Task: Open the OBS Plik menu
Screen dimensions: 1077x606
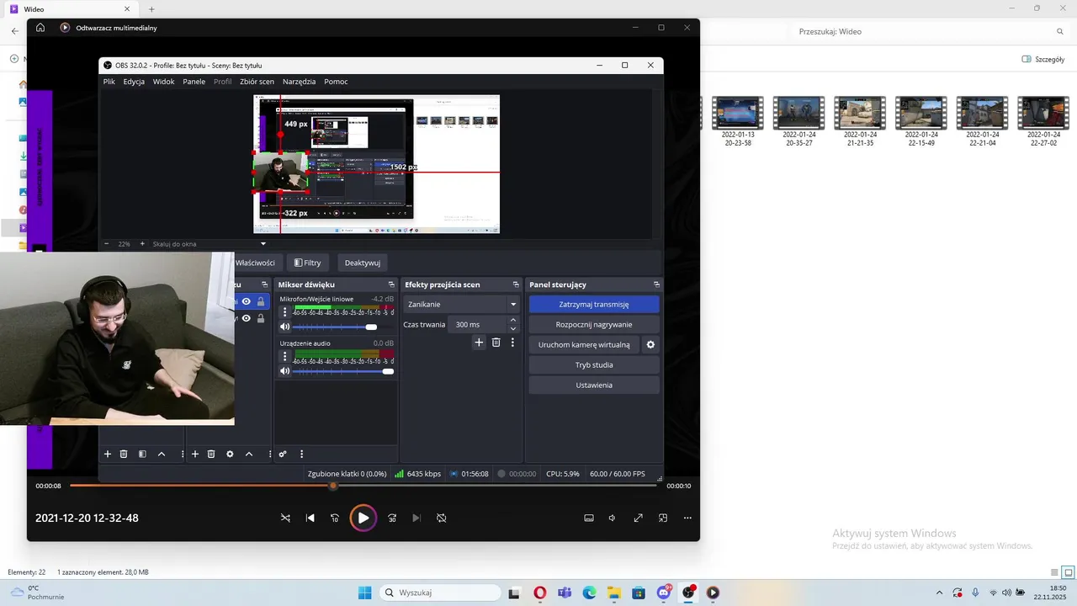Action: 109,82
